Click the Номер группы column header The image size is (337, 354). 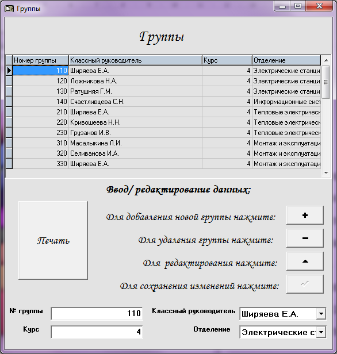point(40,60)
